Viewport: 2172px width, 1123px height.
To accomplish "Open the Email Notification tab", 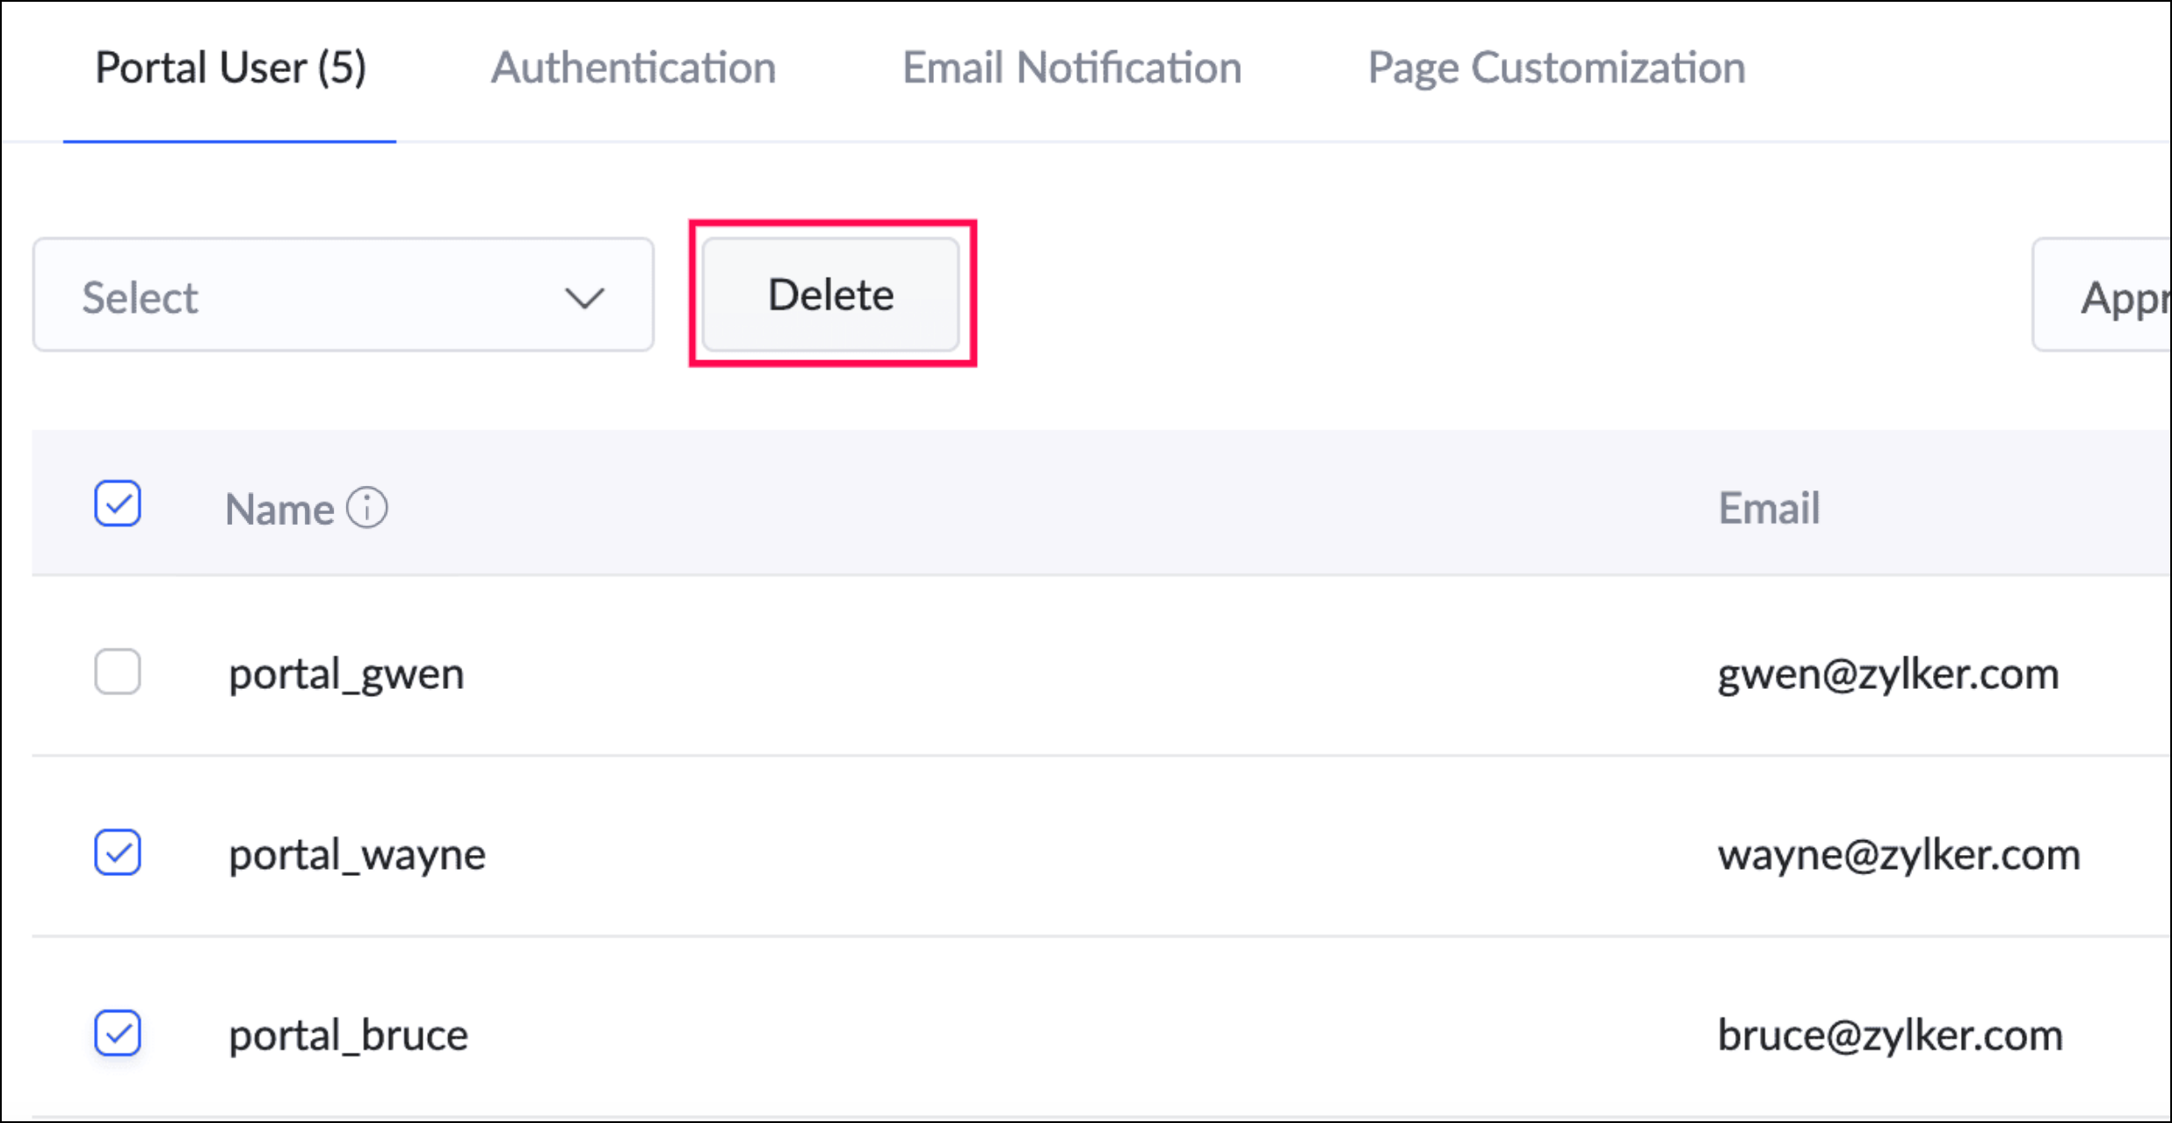I will pos(1071,68).
